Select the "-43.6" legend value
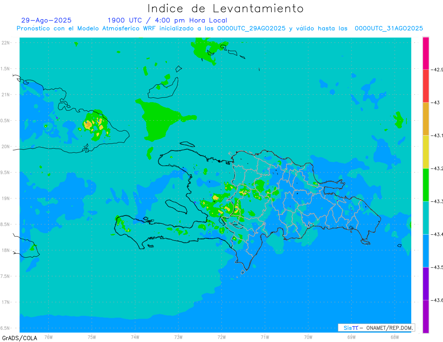The image size is (443, 342). click(437, 300)
